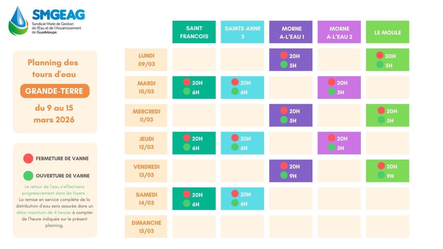Viewport: 443px width, 249px height.
Task: Click the orange GRANDE-TERRE label
Action: click(55, 91)
